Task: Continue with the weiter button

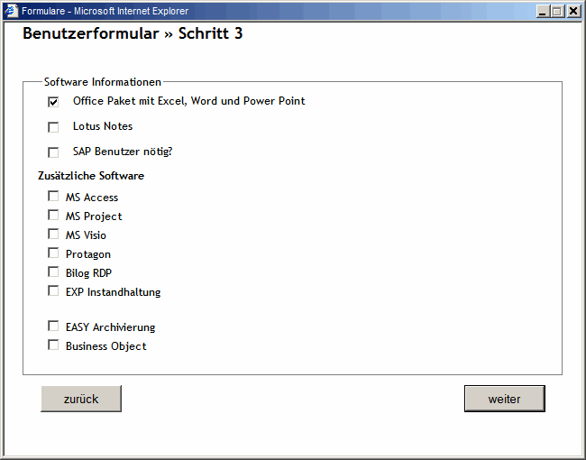Action: (505, 399)
